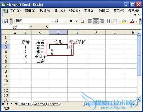143x112 pixels.
Task: Select column A header
Action: (15, 33)
